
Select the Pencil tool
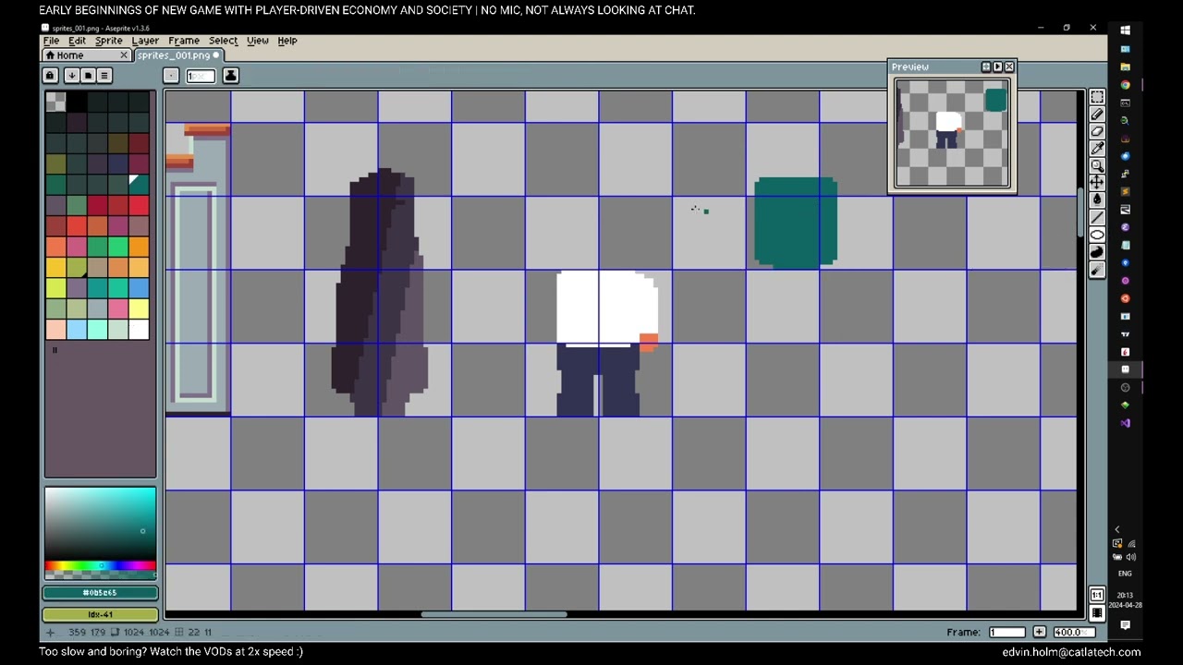pos(1097,114)
